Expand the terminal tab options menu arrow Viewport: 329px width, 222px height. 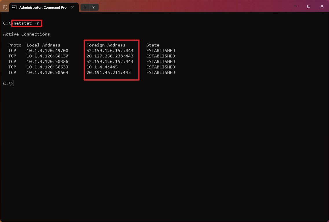tap(93, 7)
